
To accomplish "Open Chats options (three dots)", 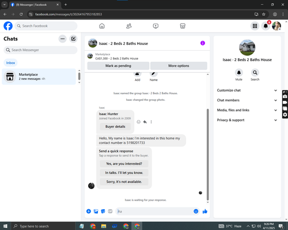I will 62,39.
